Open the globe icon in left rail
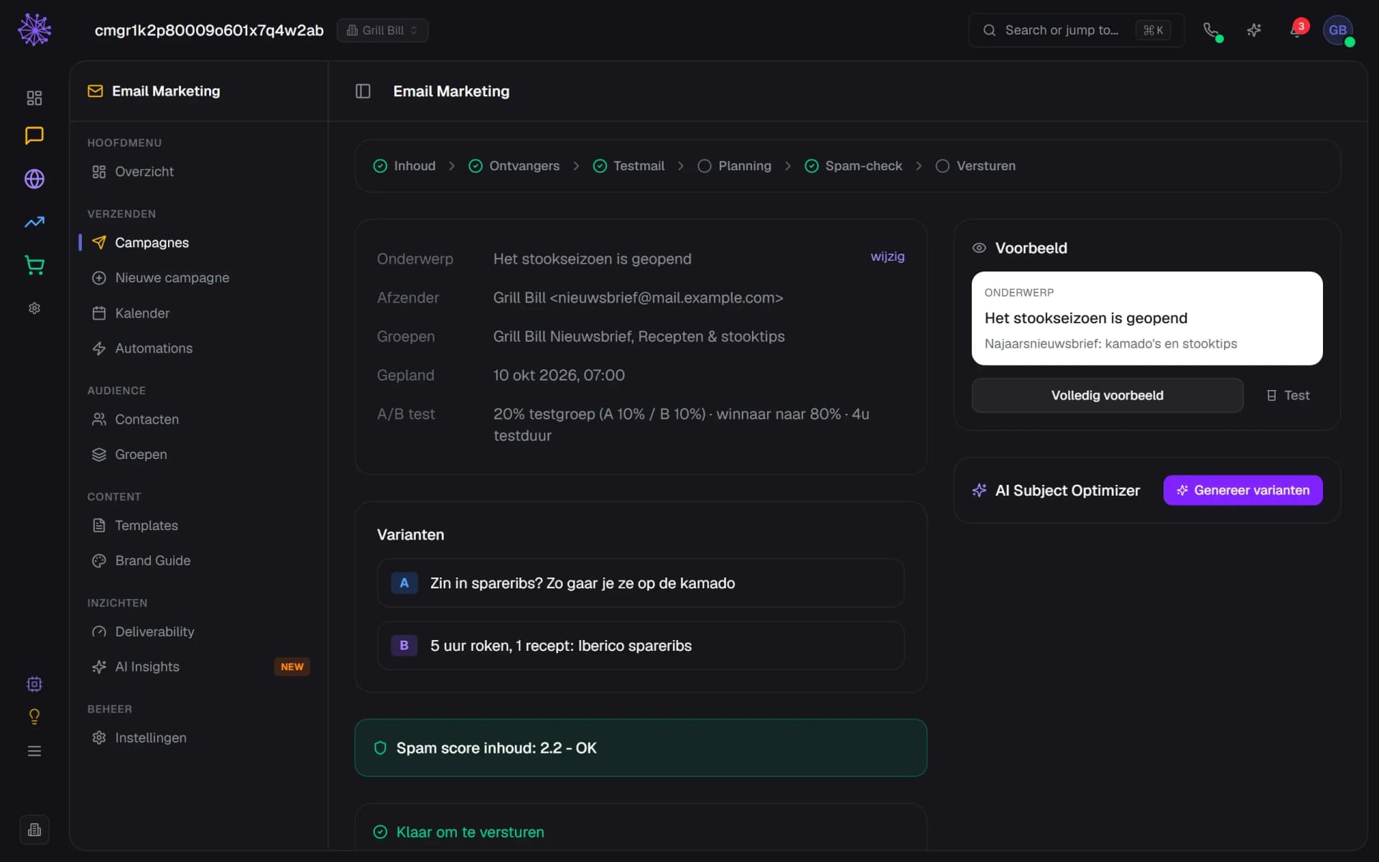 34,179
